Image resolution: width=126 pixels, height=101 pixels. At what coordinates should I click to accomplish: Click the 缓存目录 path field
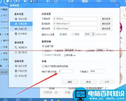point(75,28)
